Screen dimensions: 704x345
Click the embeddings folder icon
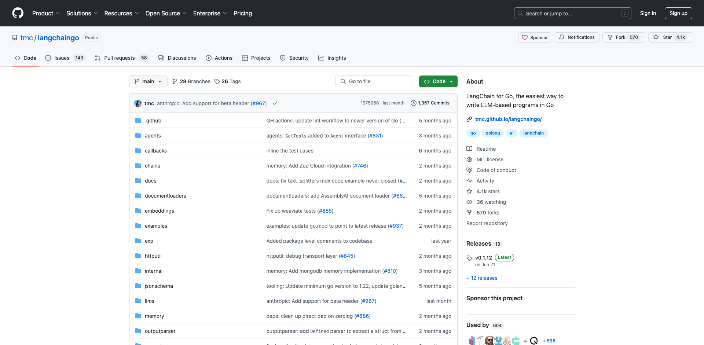[x=138, y=210]
